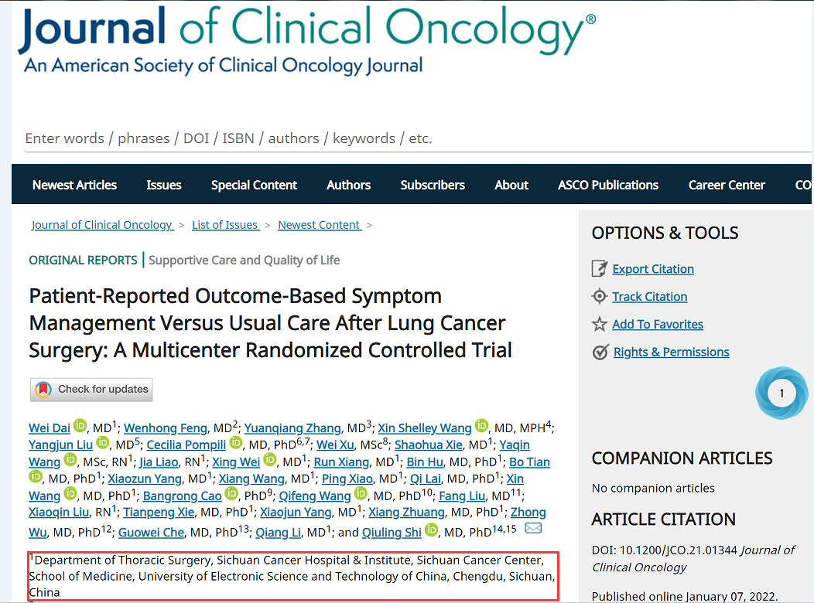This screenshot has width=814, height=603.
Task: Open Qiuling Shi's ORCID iD icon
Action: (431, 530)
